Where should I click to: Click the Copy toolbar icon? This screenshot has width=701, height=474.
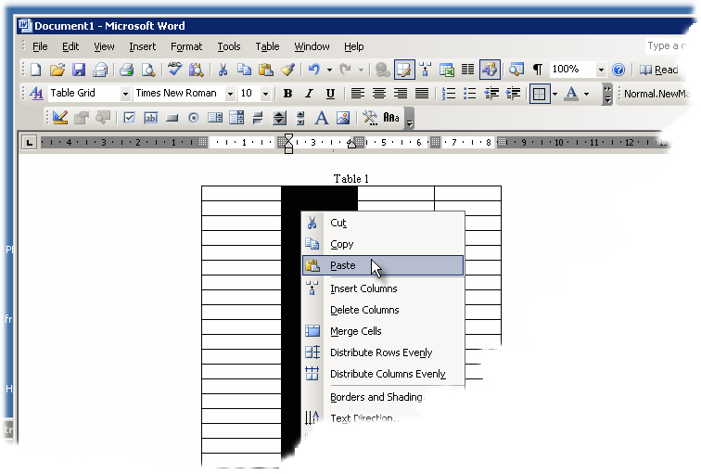(x=244, y=70)
